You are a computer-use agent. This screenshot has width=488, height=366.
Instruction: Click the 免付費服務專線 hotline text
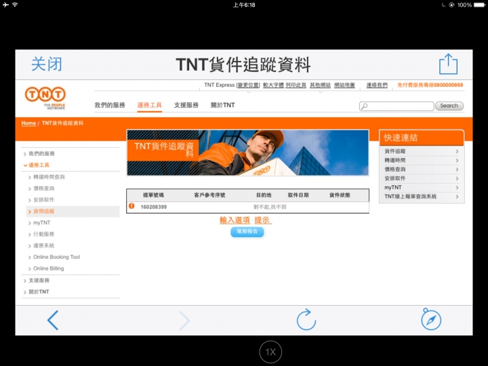(430, 85)
